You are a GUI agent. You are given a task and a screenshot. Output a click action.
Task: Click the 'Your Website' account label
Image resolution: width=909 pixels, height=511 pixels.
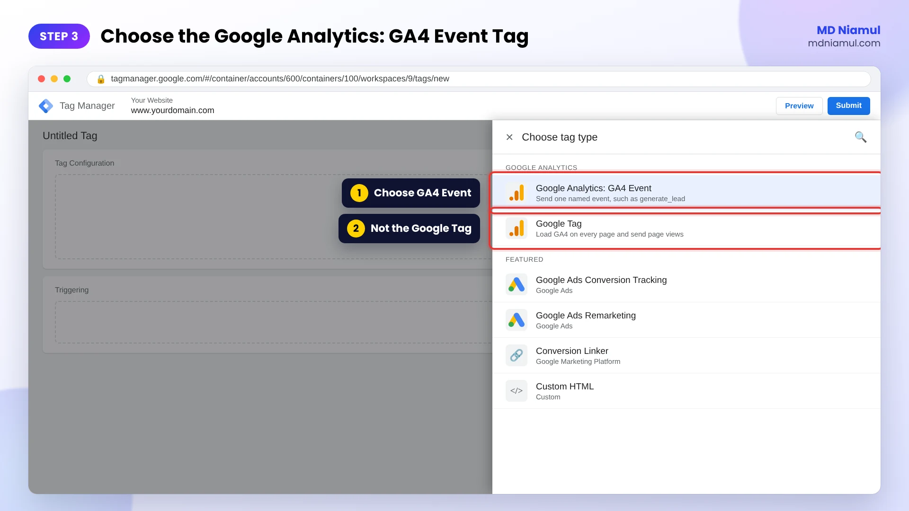point(152,100)
